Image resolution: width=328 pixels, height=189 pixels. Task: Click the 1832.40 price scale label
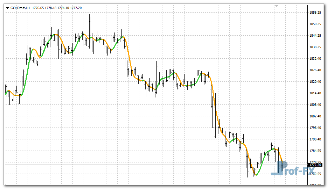pos(315,59)
